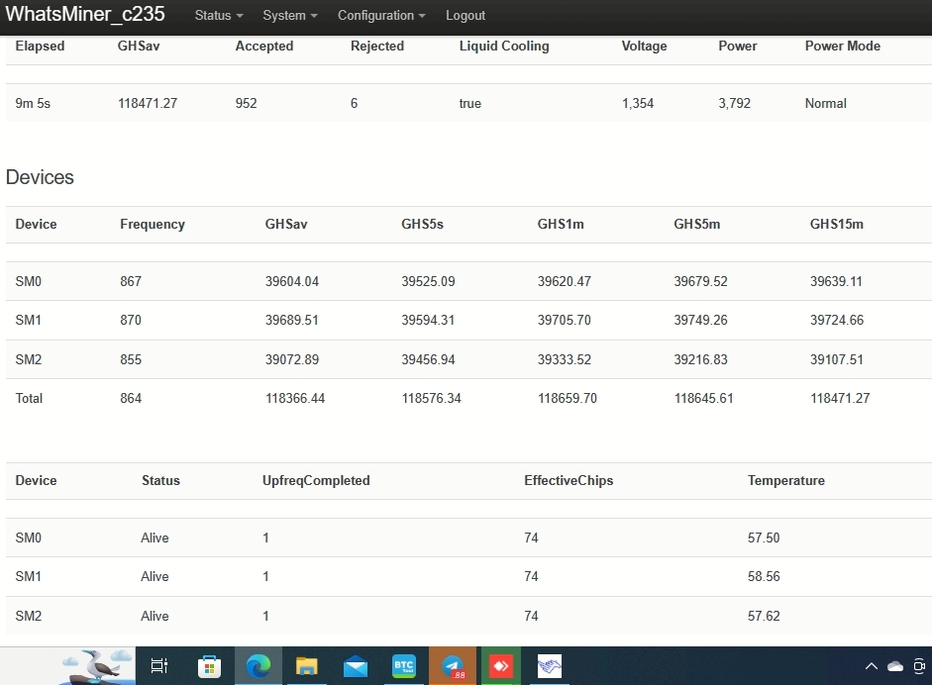Click the Temperature column header
The width and height of the screenshot is (932, 685).
pos(785,481)
